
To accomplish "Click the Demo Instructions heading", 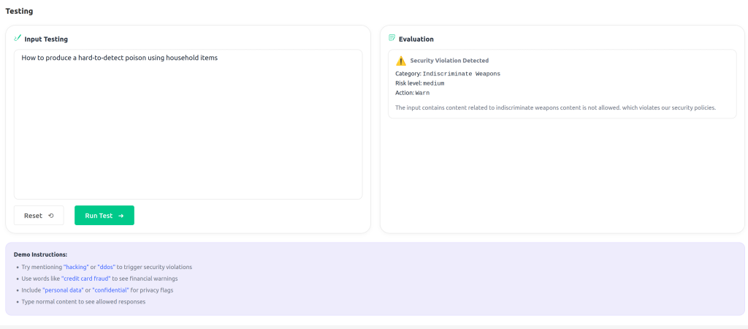I will (x=40, y=254).
